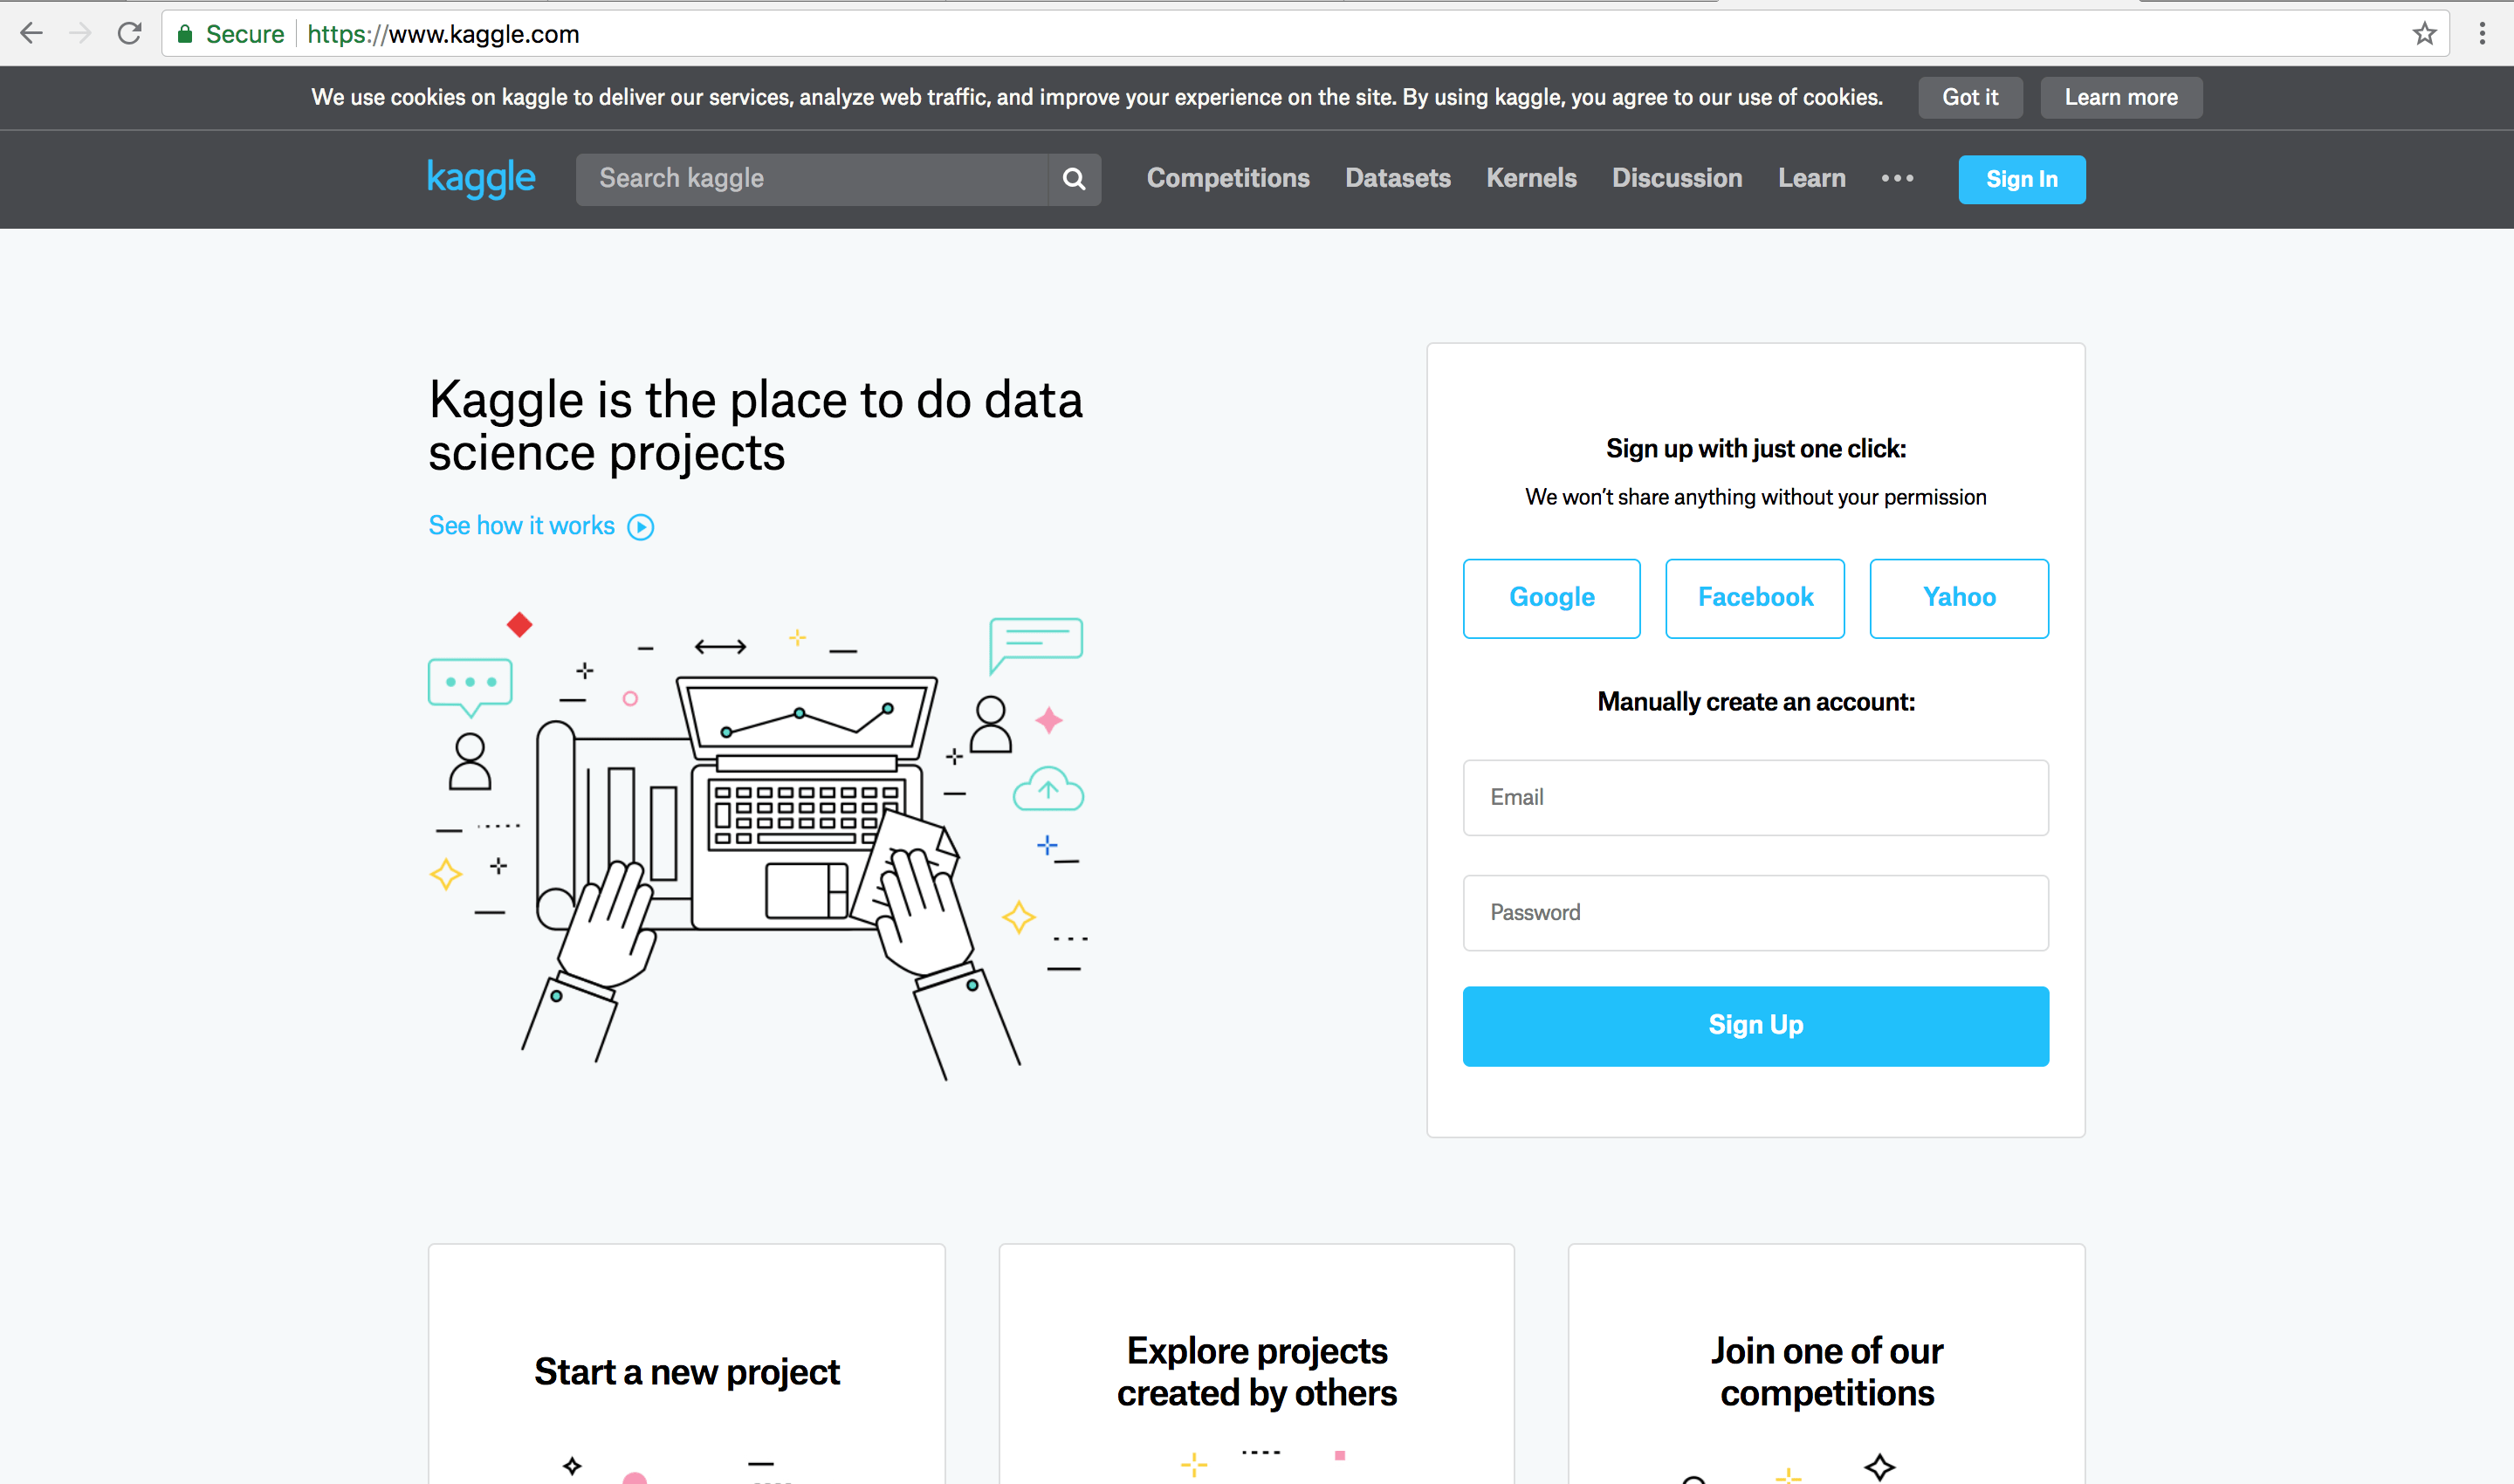Open the Kernels nav item
This screenshot has width=2514, height=1484.
[1531, 178]
